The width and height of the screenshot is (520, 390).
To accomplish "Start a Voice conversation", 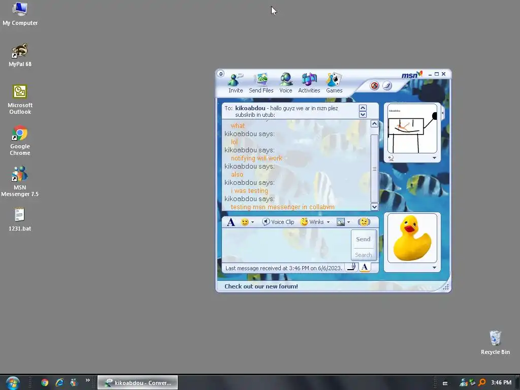I will coord(285,83).
